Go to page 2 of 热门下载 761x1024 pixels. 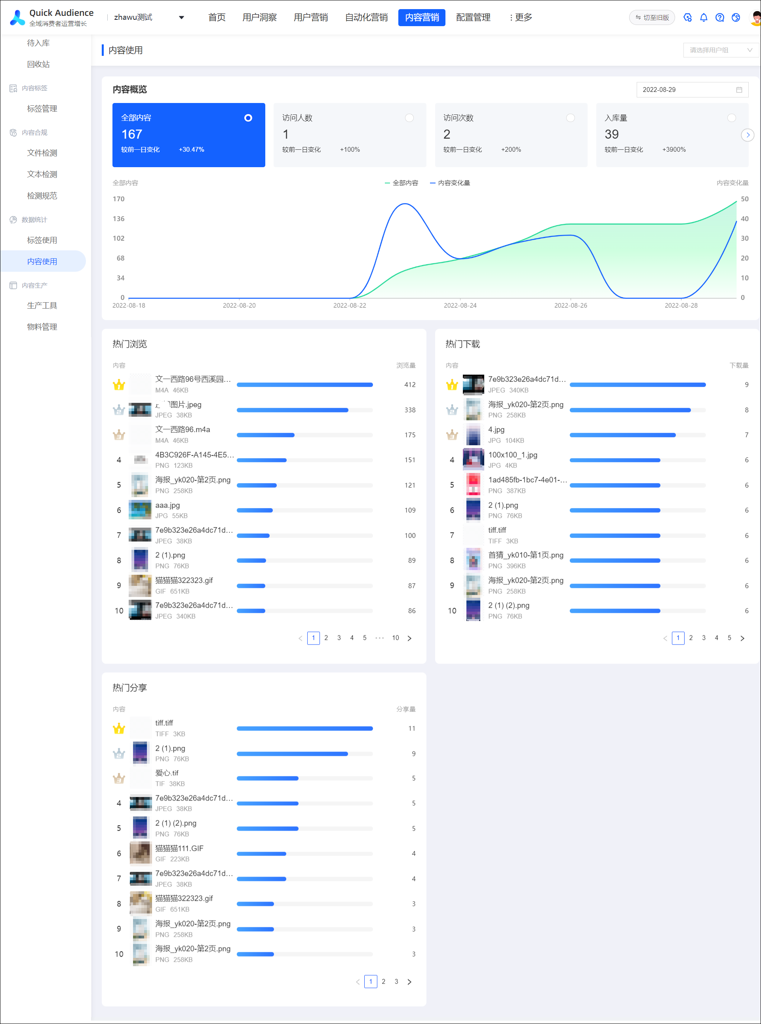coord(691,638)
